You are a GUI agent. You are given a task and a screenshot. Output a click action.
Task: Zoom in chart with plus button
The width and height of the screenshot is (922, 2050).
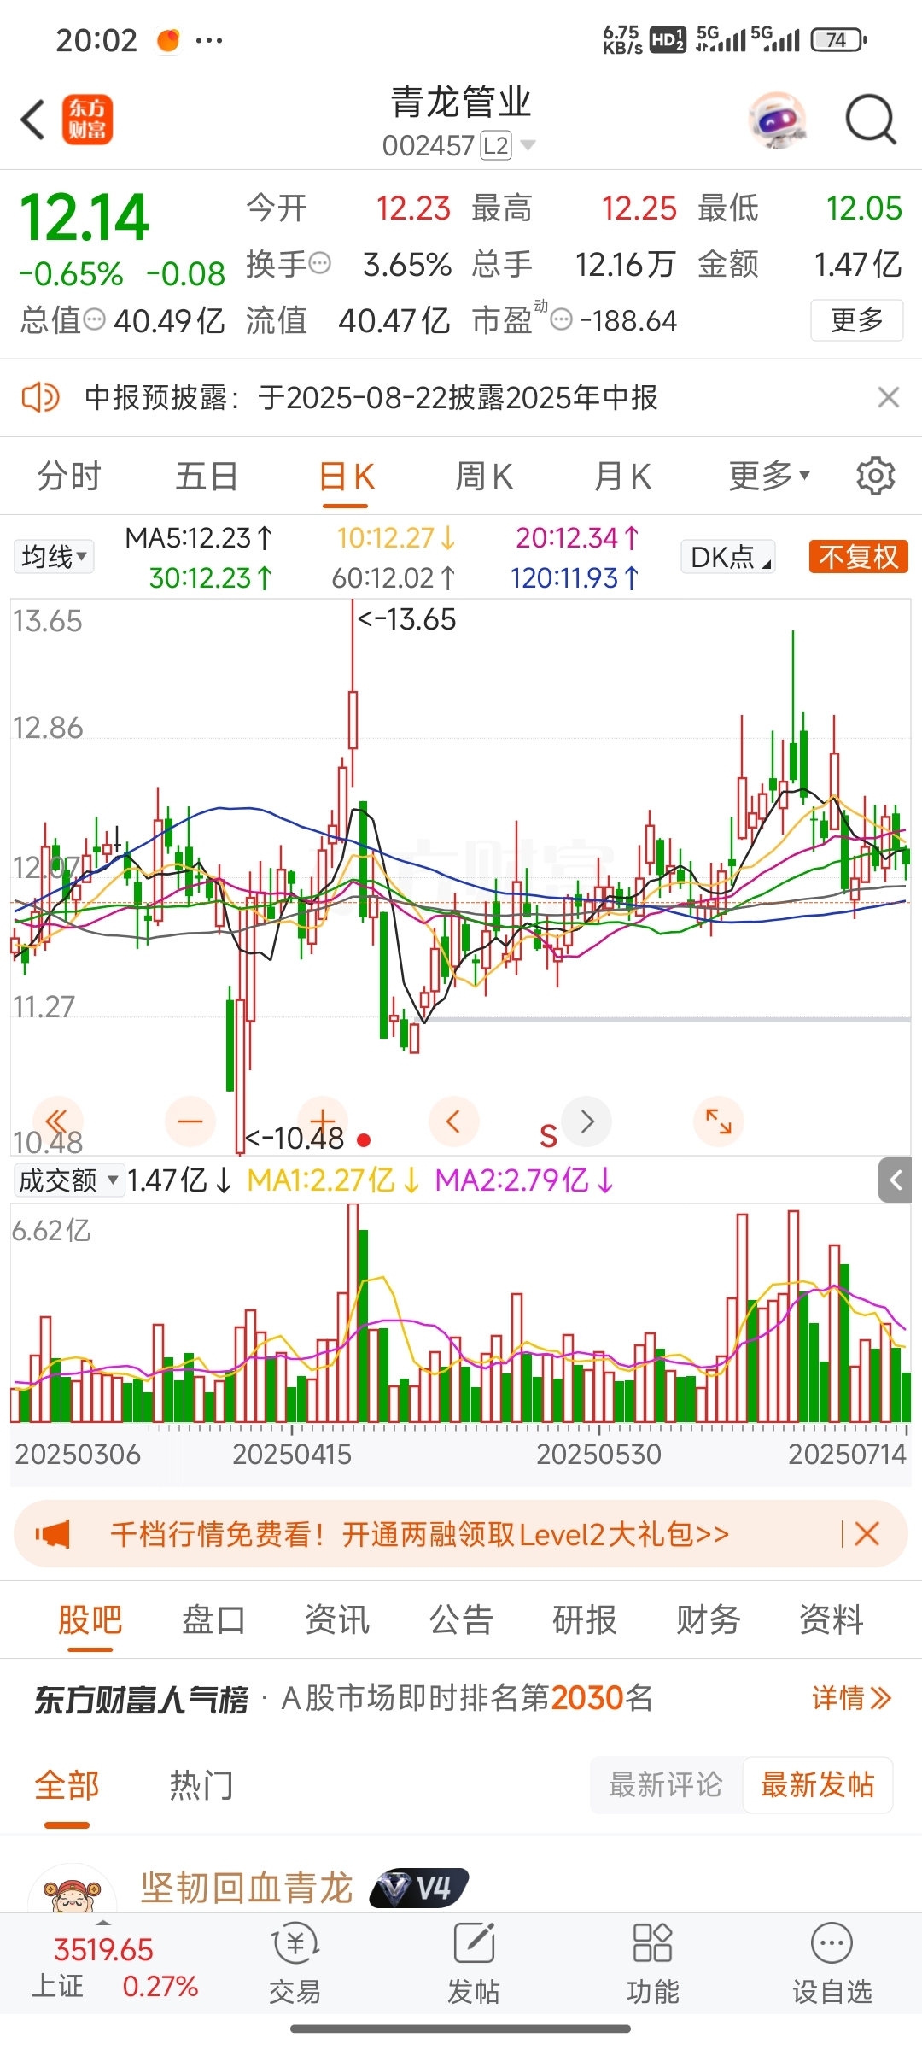(323, 1122)
